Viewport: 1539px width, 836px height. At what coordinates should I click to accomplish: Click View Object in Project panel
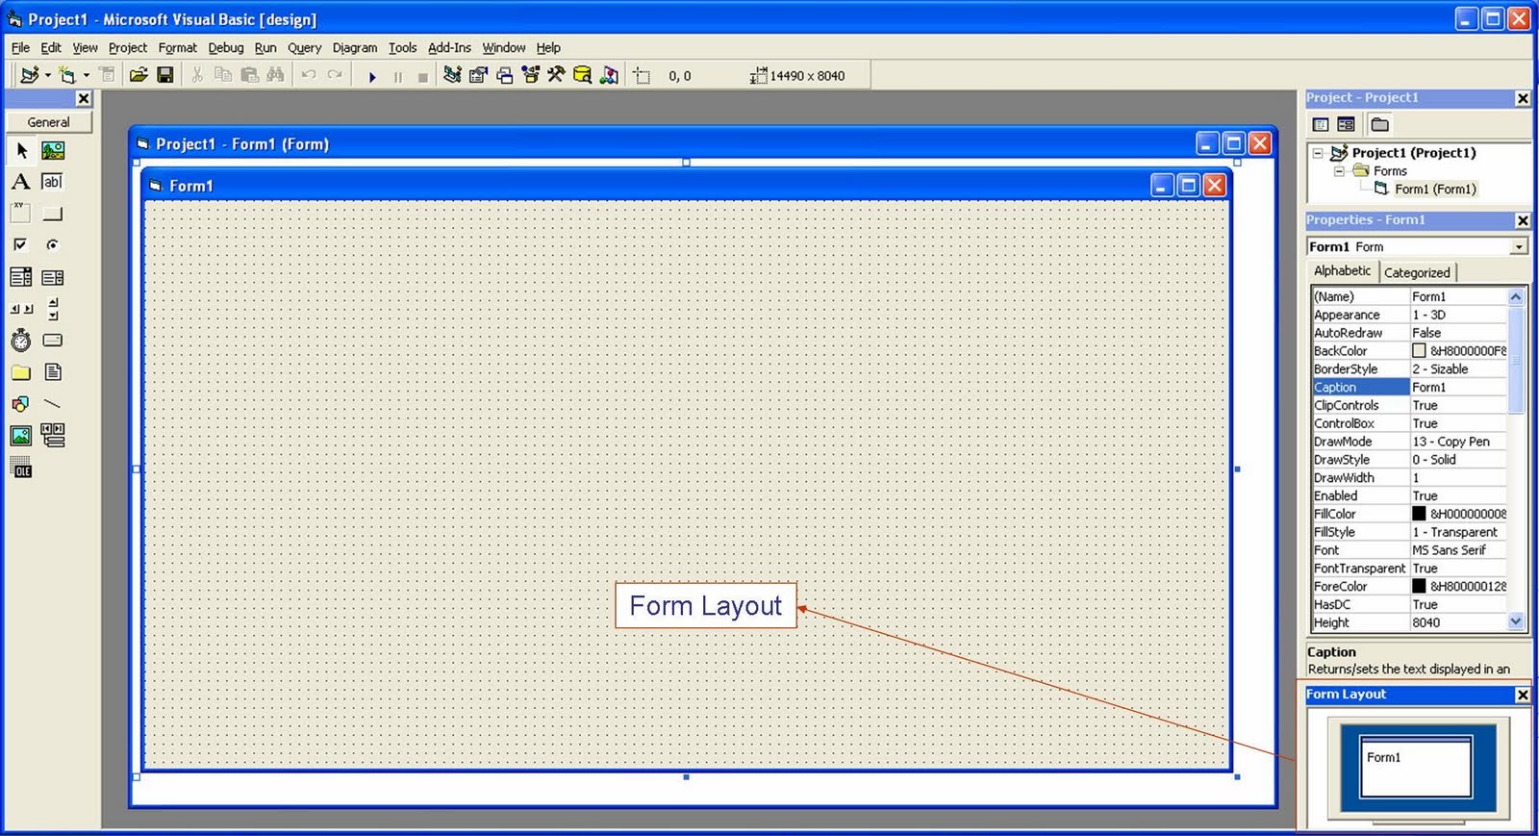coord(1346,124)
